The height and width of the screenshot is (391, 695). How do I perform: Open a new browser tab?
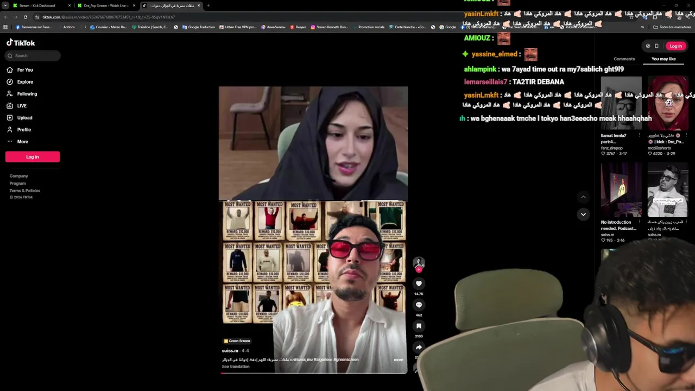pos(208,5)
